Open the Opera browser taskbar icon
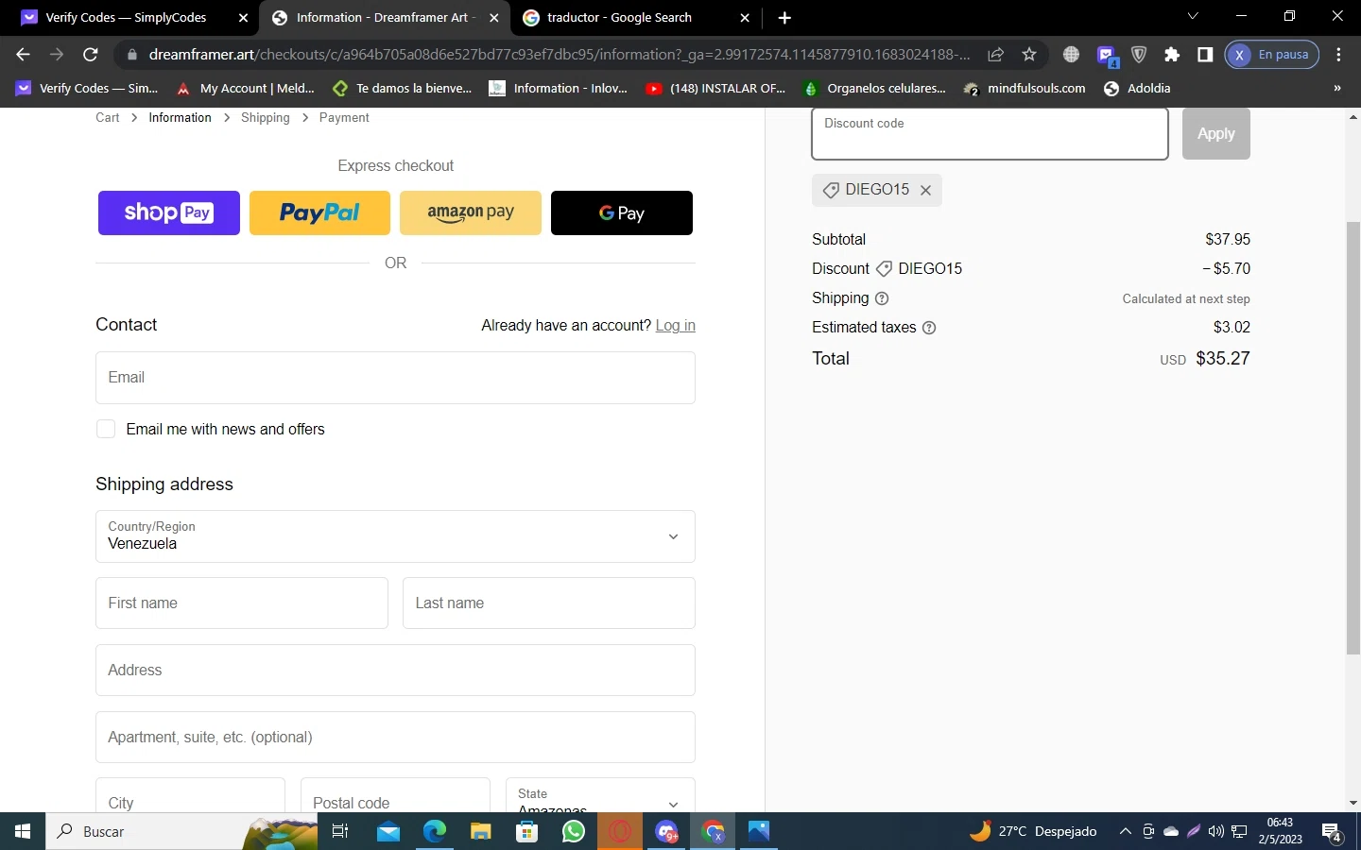This screenshot has width=1361, height=850. 620,831
